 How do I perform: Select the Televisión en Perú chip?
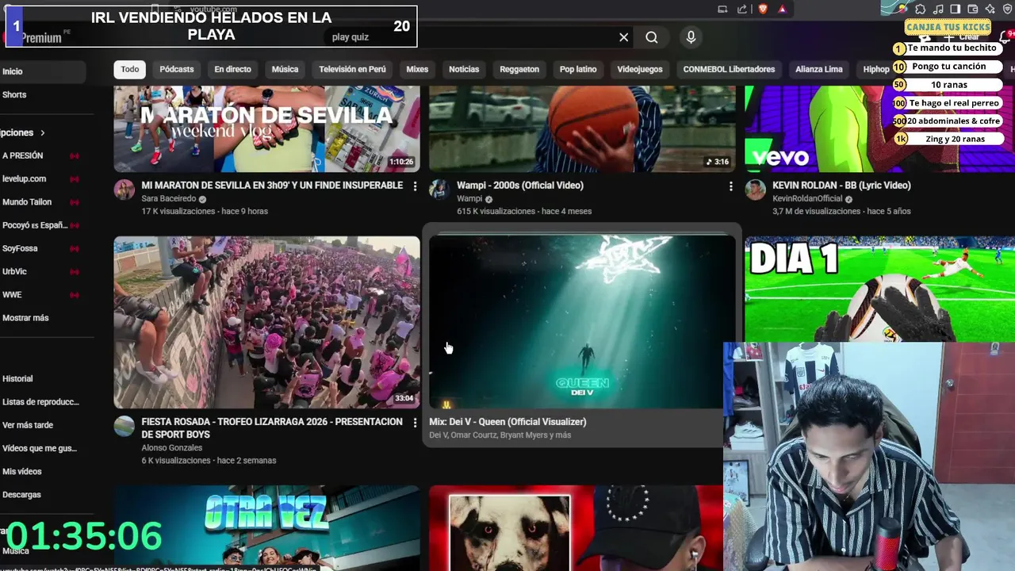(352, 69)
